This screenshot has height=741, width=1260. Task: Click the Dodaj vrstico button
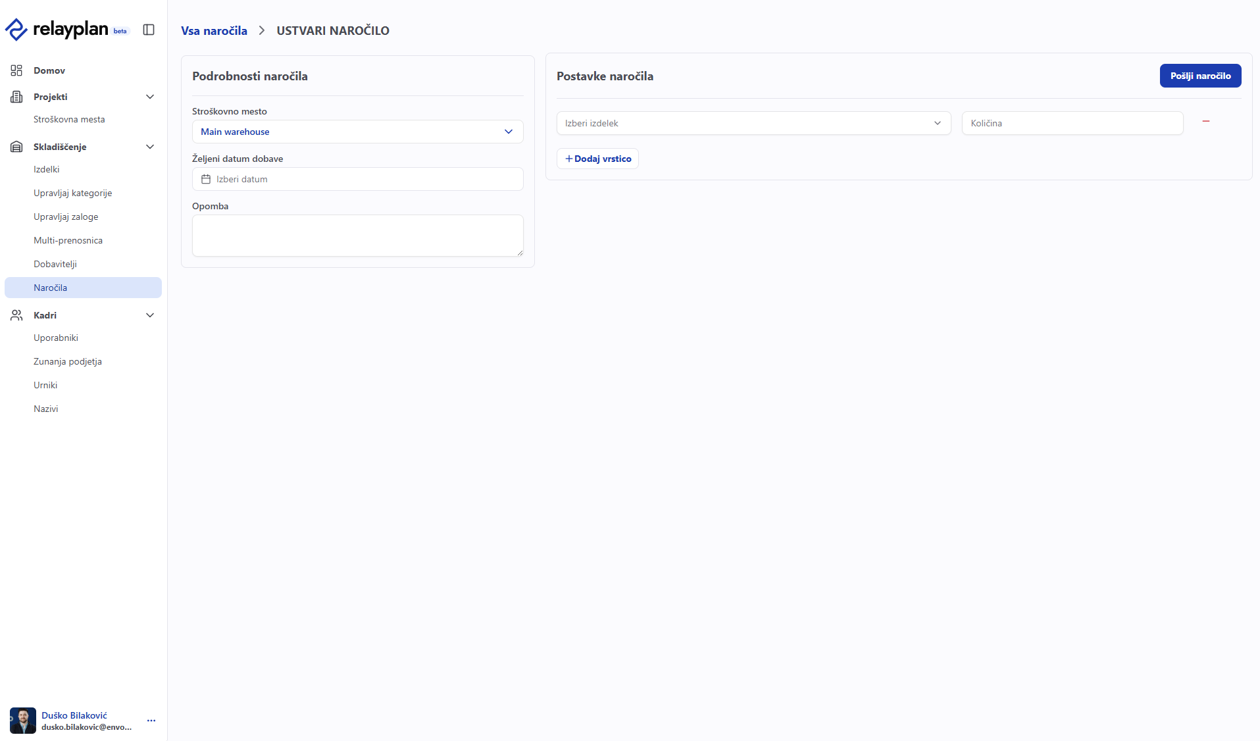(597, 159)
